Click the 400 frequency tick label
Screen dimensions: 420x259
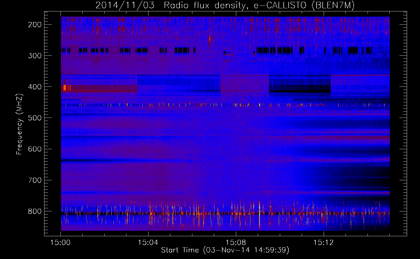coord(35,87)
